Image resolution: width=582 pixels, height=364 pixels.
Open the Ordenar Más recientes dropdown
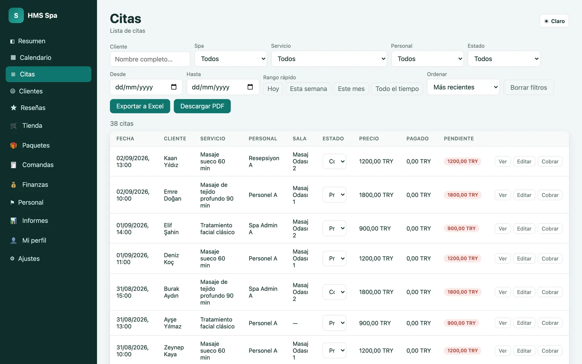click(x=463, y=87)
